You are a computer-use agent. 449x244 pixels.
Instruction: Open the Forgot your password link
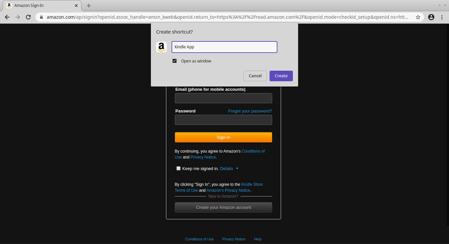point(250,111)
